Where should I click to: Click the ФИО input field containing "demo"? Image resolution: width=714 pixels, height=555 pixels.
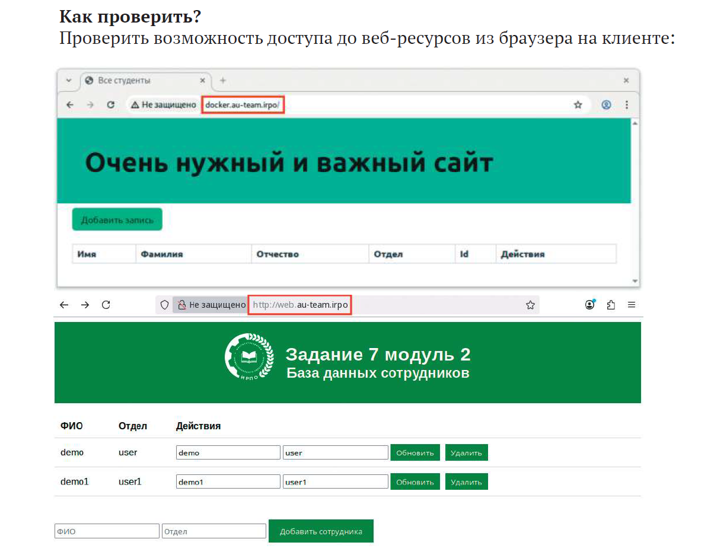(x=228, y=452)
